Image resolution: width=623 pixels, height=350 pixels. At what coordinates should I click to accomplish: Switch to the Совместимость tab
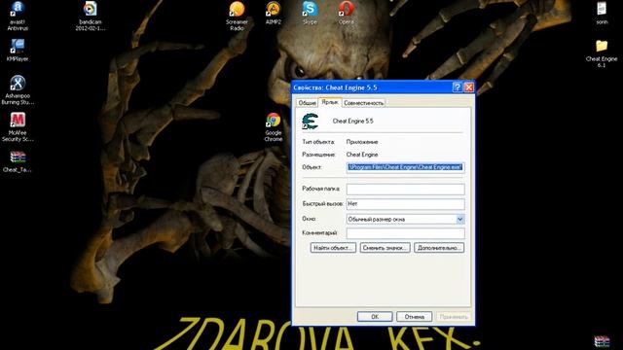[x=363, y=103]
